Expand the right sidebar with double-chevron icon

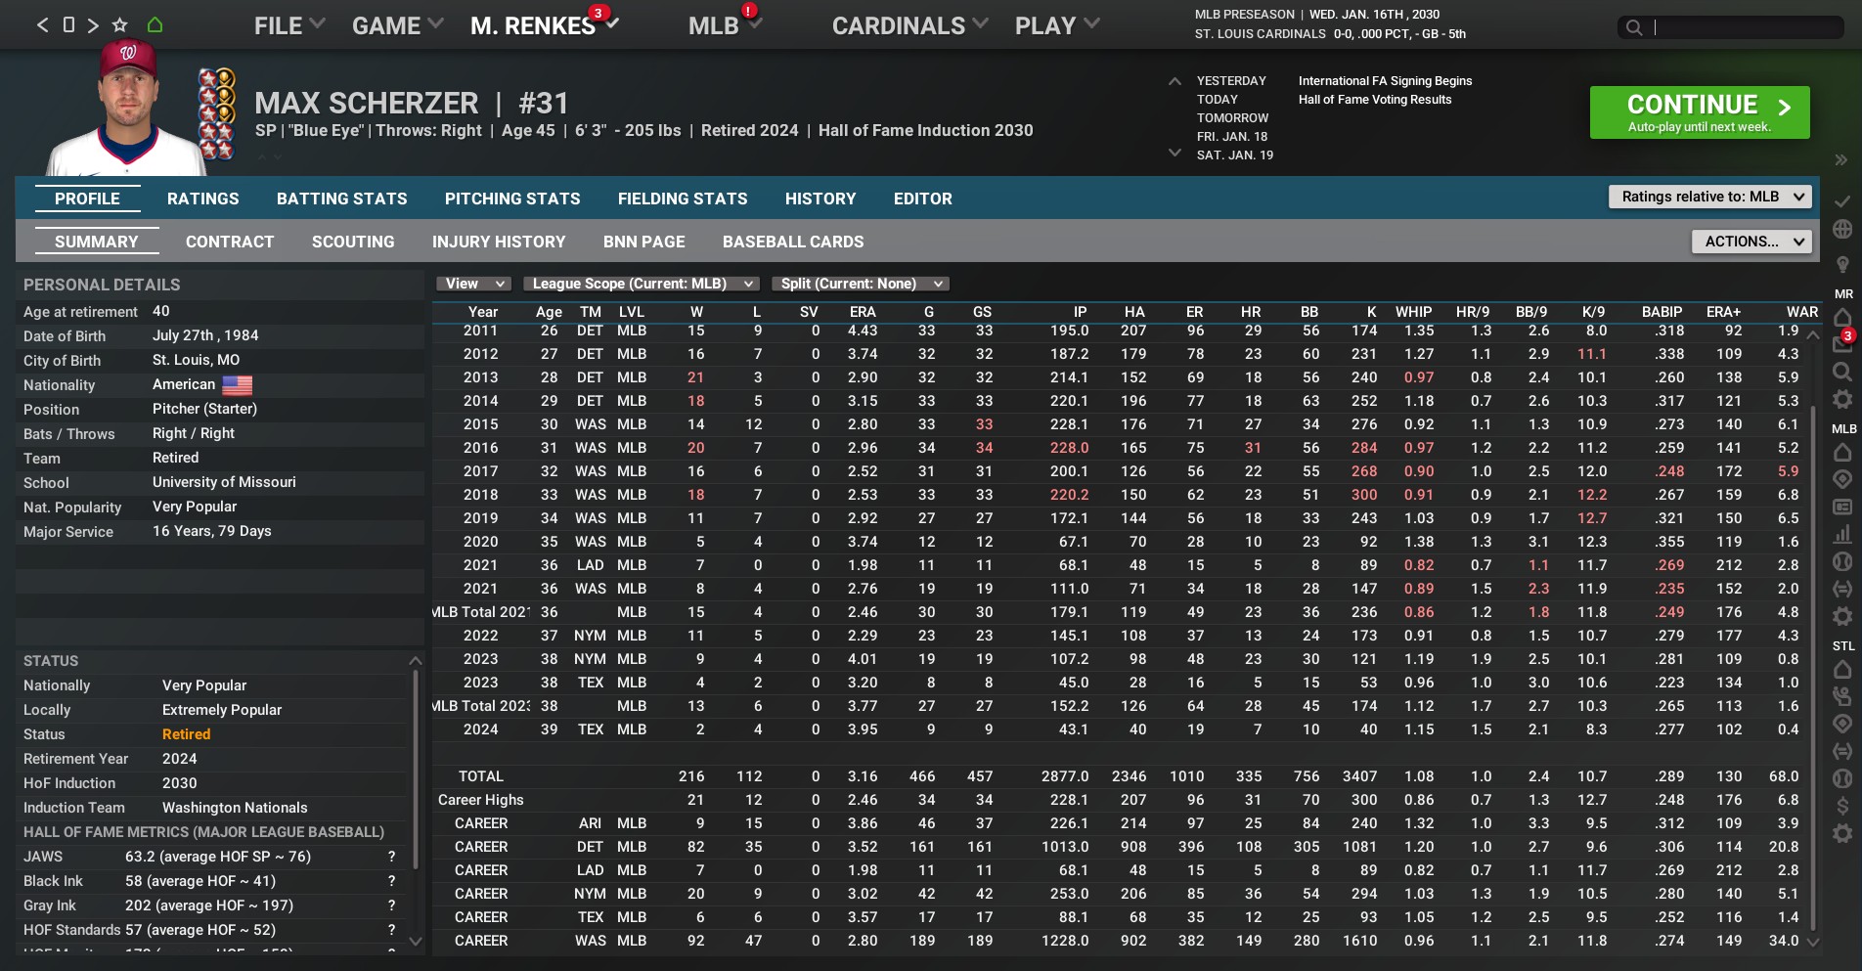coord(1840,160)
